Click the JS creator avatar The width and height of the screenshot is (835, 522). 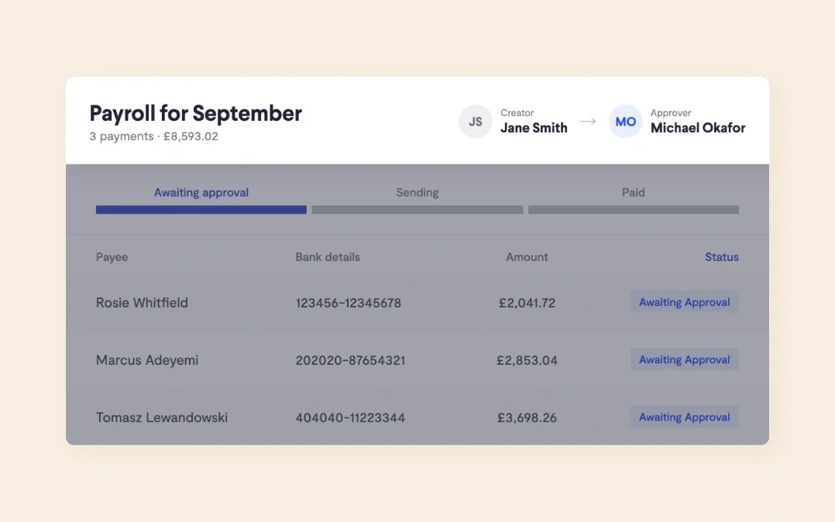click(475, 122)
